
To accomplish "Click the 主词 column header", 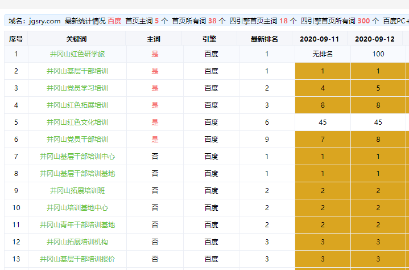I will [154, 39].
